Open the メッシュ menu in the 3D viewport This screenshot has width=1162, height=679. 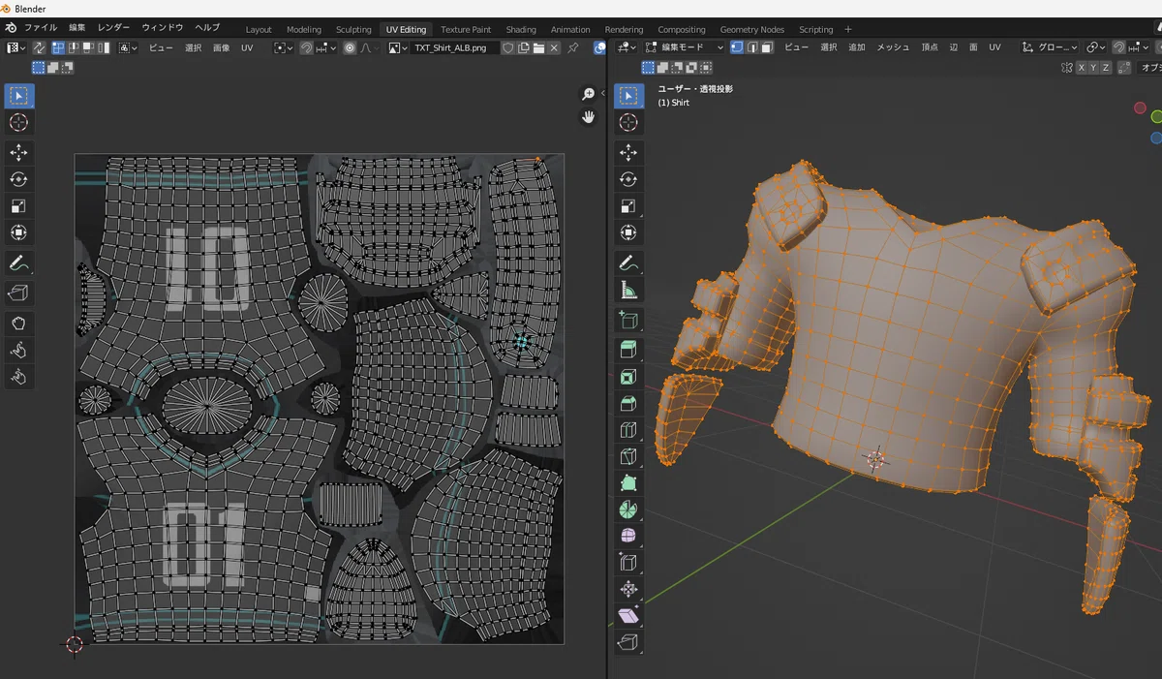tap(893, 46)
